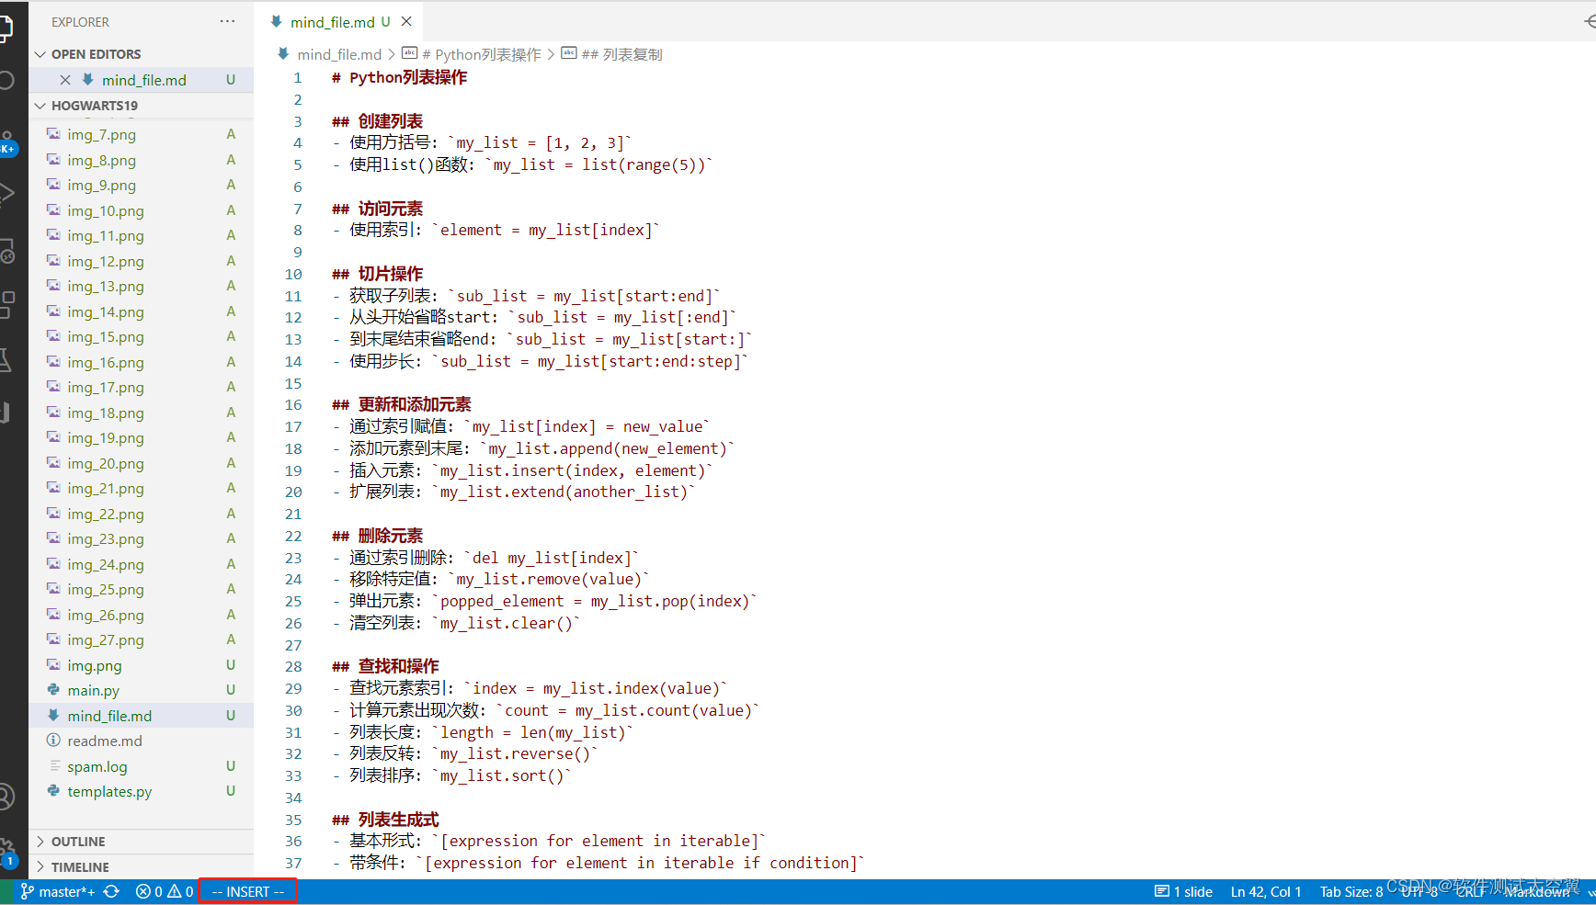Change the CRLF end-of-line setting
This screenshot has height=905, width=1596.
tap(1471, 891)
